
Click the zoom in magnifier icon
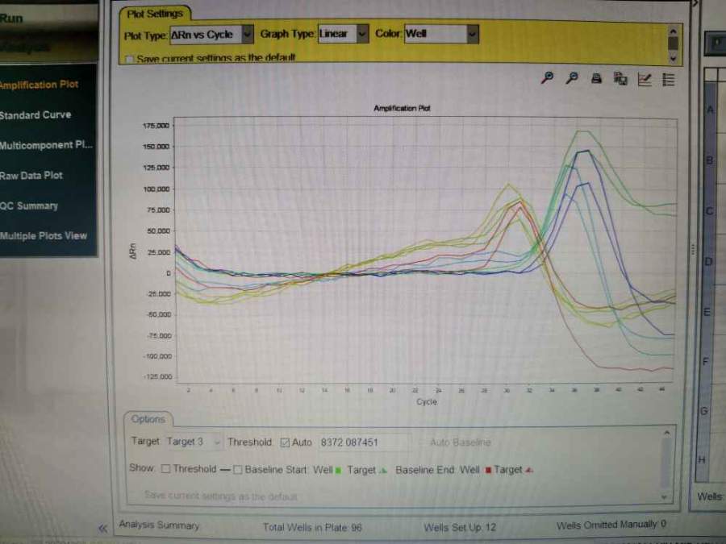[x=548, y=78]
